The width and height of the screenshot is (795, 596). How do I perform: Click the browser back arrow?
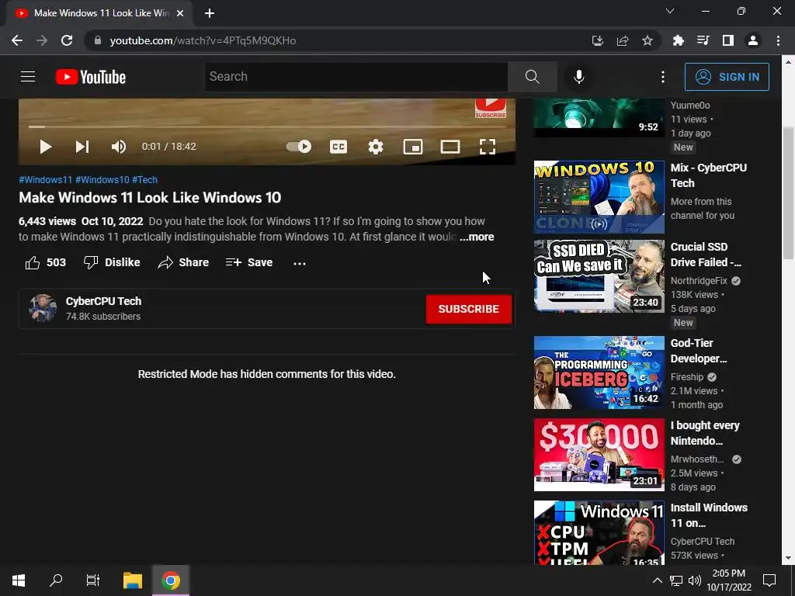click(17, 40)
